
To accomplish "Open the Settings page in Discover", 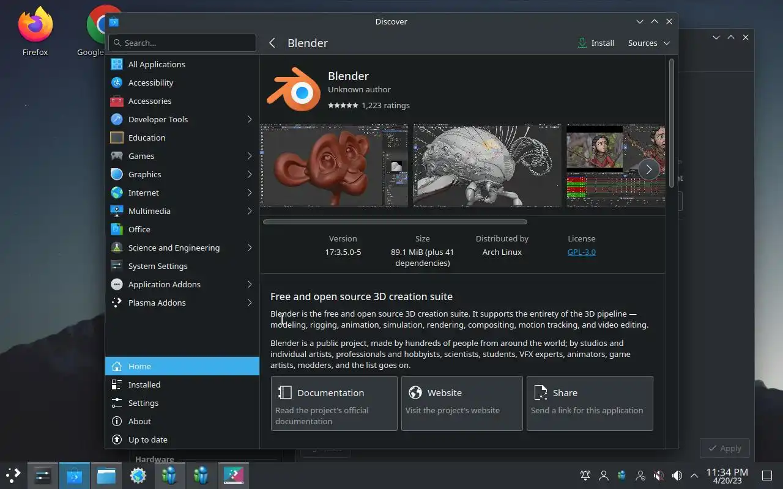I will point(182,403).
